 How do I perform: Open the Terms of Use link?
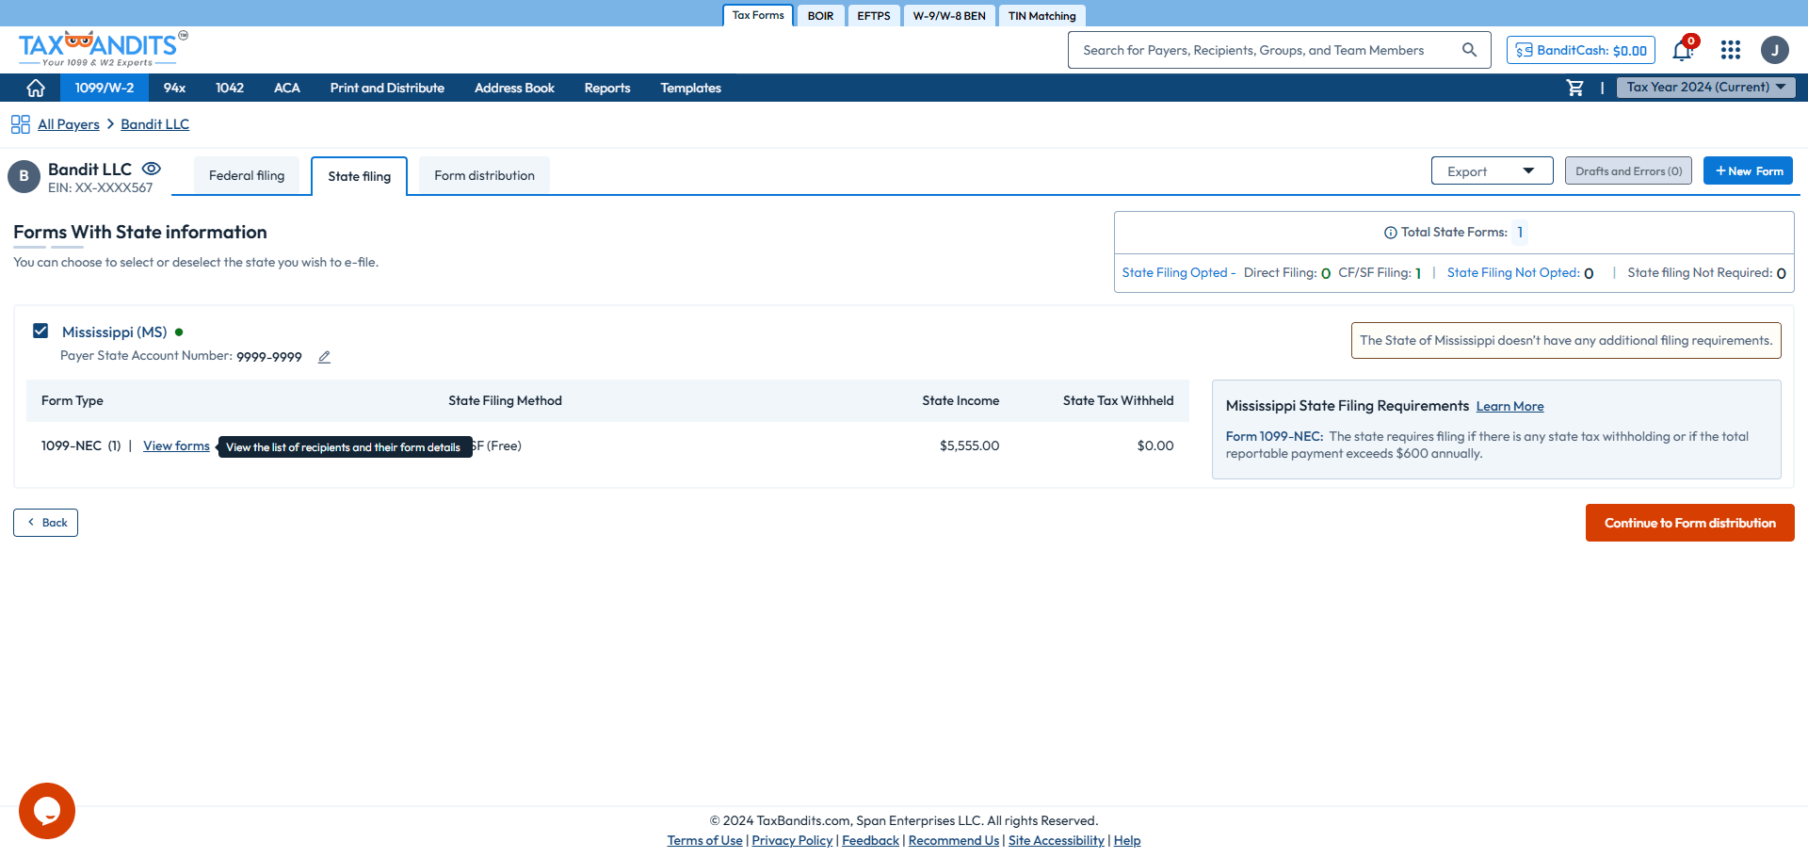[x=704, y=840]
